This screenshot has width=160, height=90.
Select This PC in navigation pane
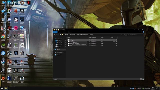[58, 49]
